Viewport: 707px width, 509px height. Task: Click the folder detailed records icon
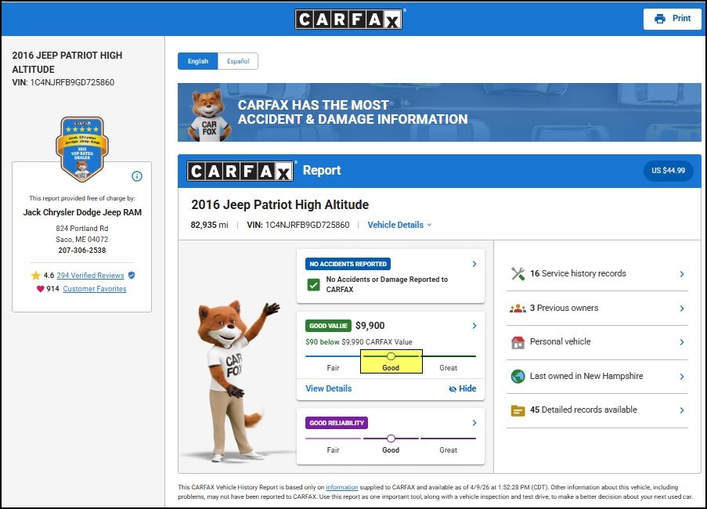518,410
